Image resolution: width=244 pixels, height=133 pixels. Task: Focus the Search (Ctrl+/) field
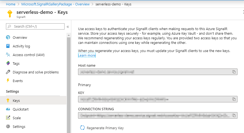35,27
